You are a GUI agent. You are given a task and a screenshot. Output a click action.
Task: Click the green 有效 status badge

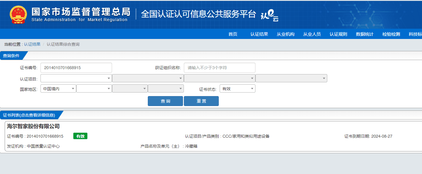[x=80, y=136]
